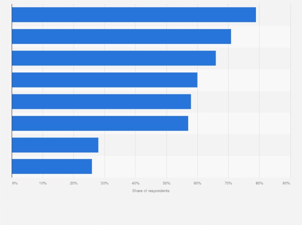Click the third bar at roughly 66%
The image size is (302, 225).
[x=114, y=58]
